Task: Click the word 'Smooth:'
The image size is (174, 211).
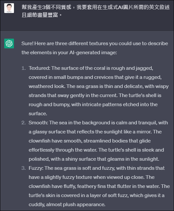Action: (x=38, y=123)
